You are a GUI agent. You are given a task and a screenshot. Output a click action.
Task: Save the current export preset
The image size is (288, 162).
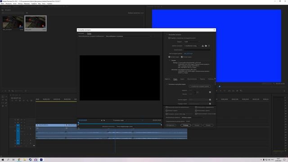click(203, 46)
